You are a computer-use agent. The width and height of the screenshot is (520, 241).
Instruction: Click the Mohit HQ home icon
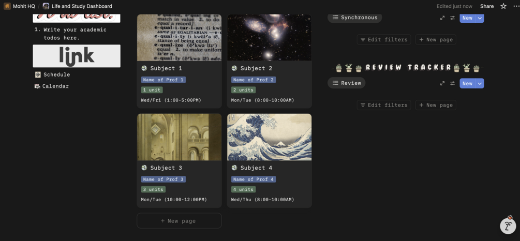pyautogui.click(x=7, y=6)
